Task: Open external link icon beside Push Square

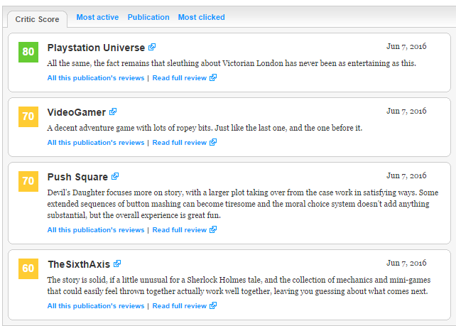Action: click(115, 176)
